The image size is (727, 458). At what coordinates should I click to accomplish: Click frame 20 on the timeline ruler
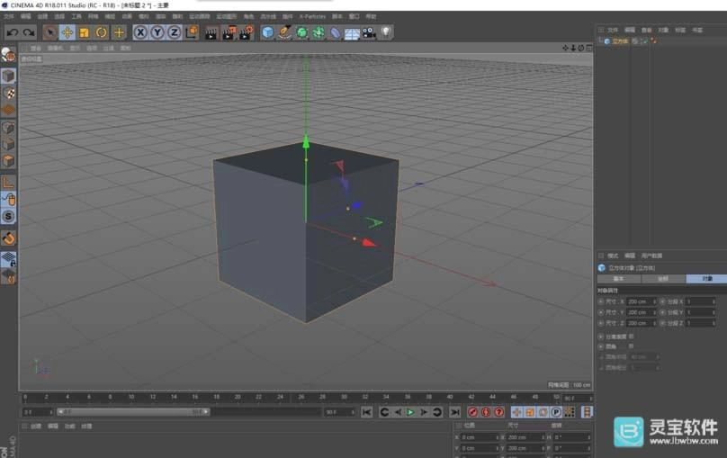238,398
